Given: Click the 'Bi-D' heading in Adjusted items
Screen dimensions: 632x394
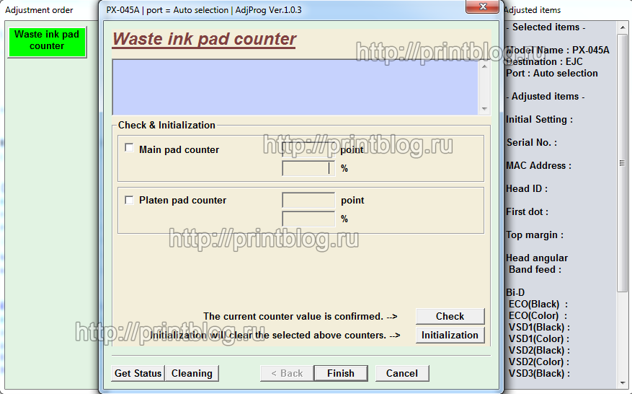Looking at the screenshot, I should pyautogui.click(x=515, y=292).
